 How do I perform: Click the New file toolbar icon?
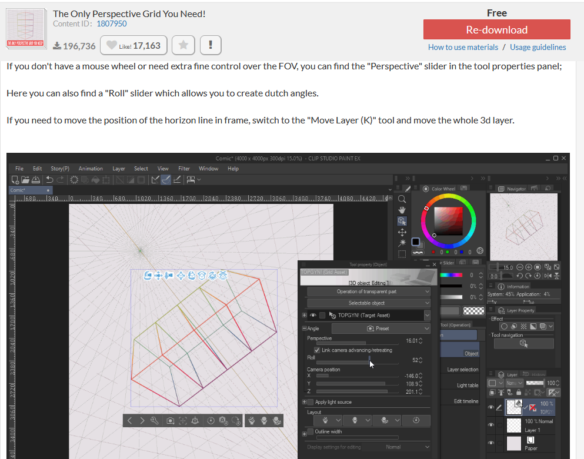(15, 180)
